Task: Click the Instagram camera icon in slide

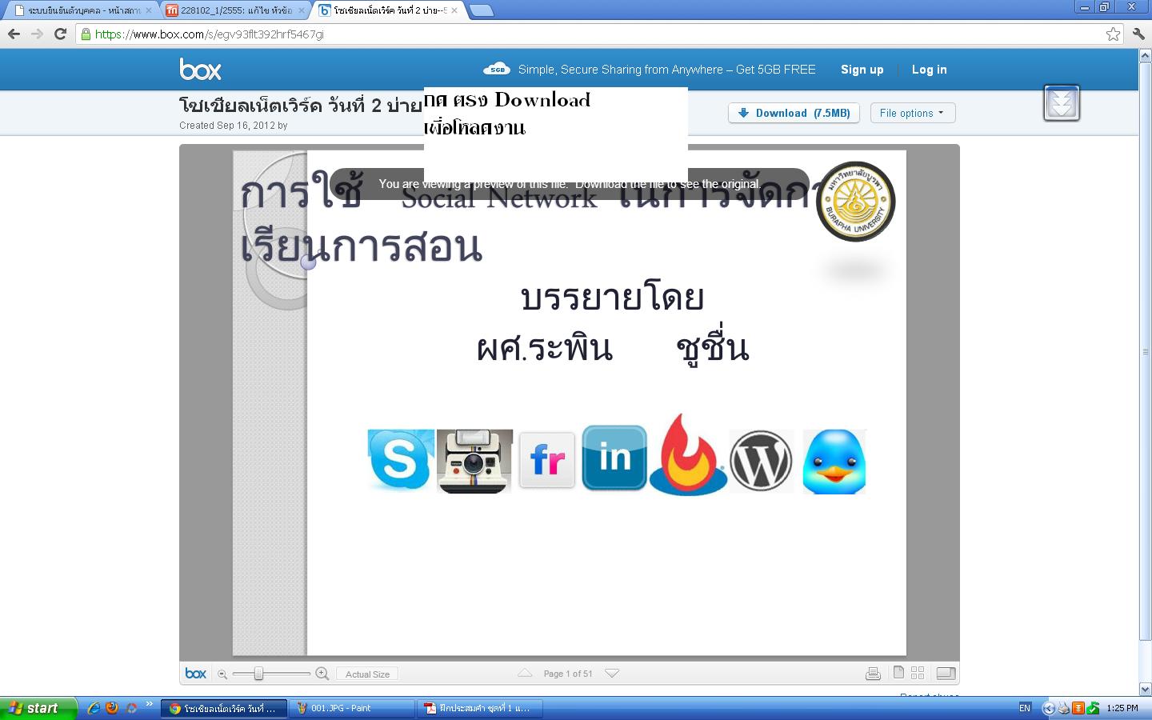Action: 474,461
